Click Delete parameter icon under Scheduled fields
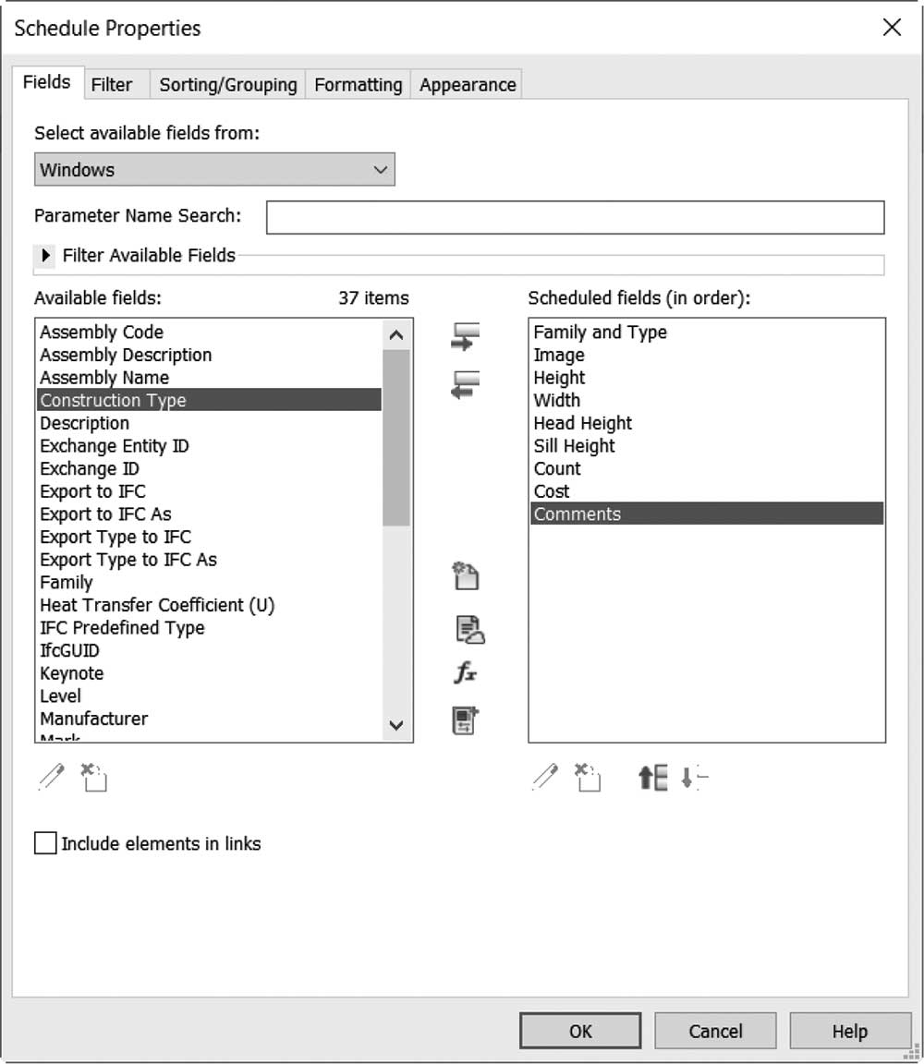The width and height of the screenshot is (924, 1064). tap(588, 777)
